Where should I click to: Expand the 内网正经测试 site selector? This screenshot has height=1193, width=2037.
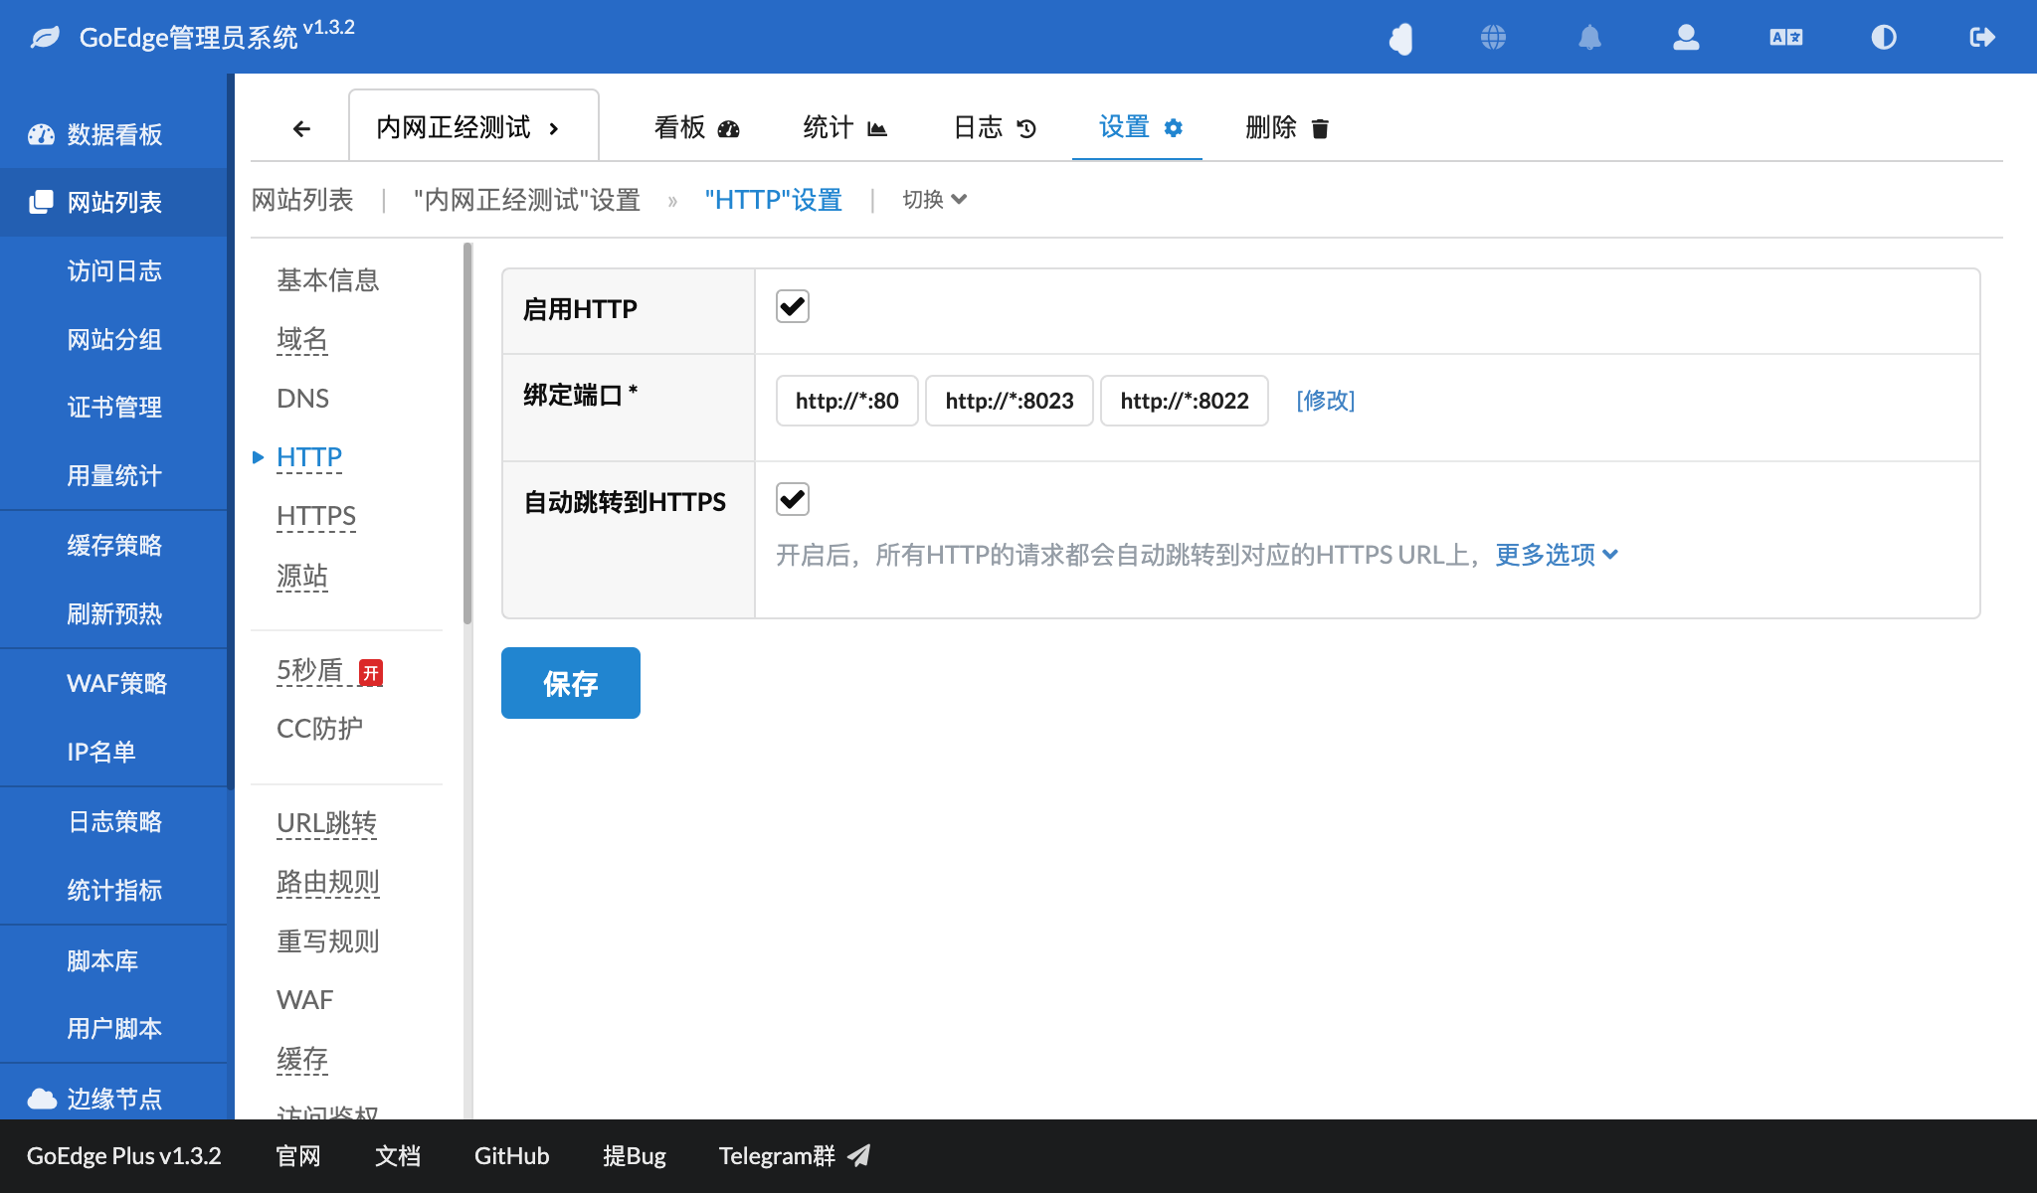point(473,126)
